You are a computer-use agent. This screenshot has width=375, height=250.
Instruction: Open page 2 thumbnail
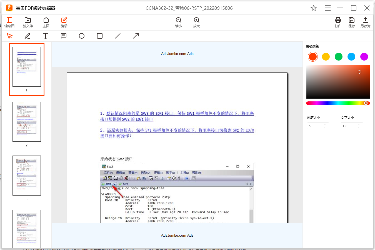tap(27, 122)
